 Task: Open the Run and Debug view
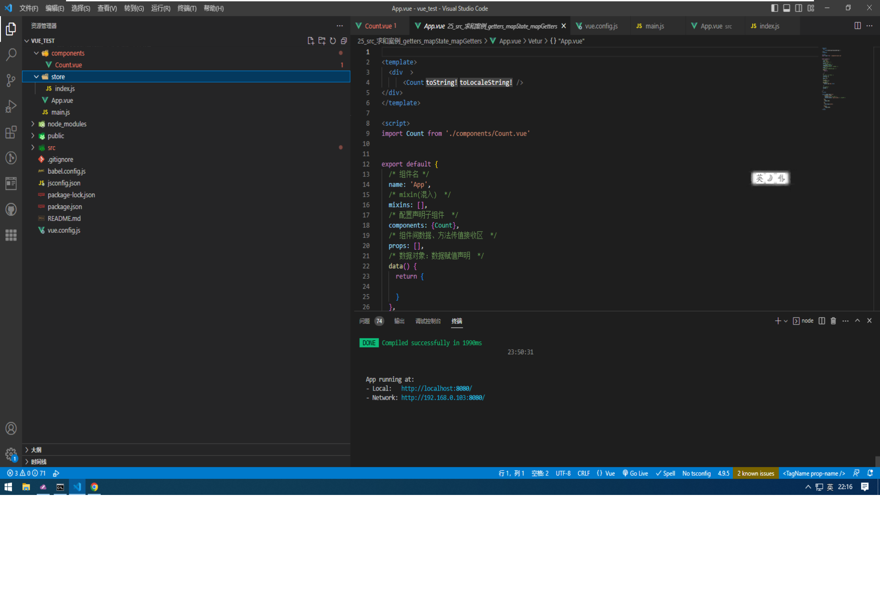[11, 106]
